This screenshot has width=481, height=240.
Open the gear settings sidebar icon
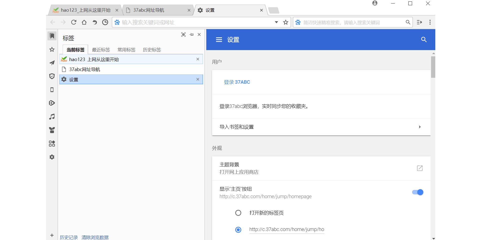[52, 157]
